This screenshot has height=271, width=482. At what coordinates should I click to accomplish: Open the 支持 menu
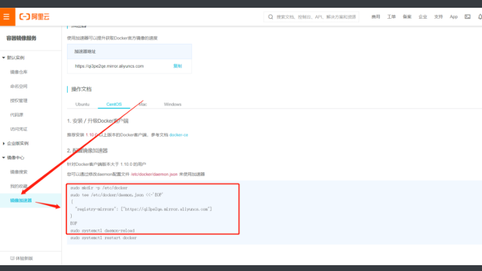(438, 17)
